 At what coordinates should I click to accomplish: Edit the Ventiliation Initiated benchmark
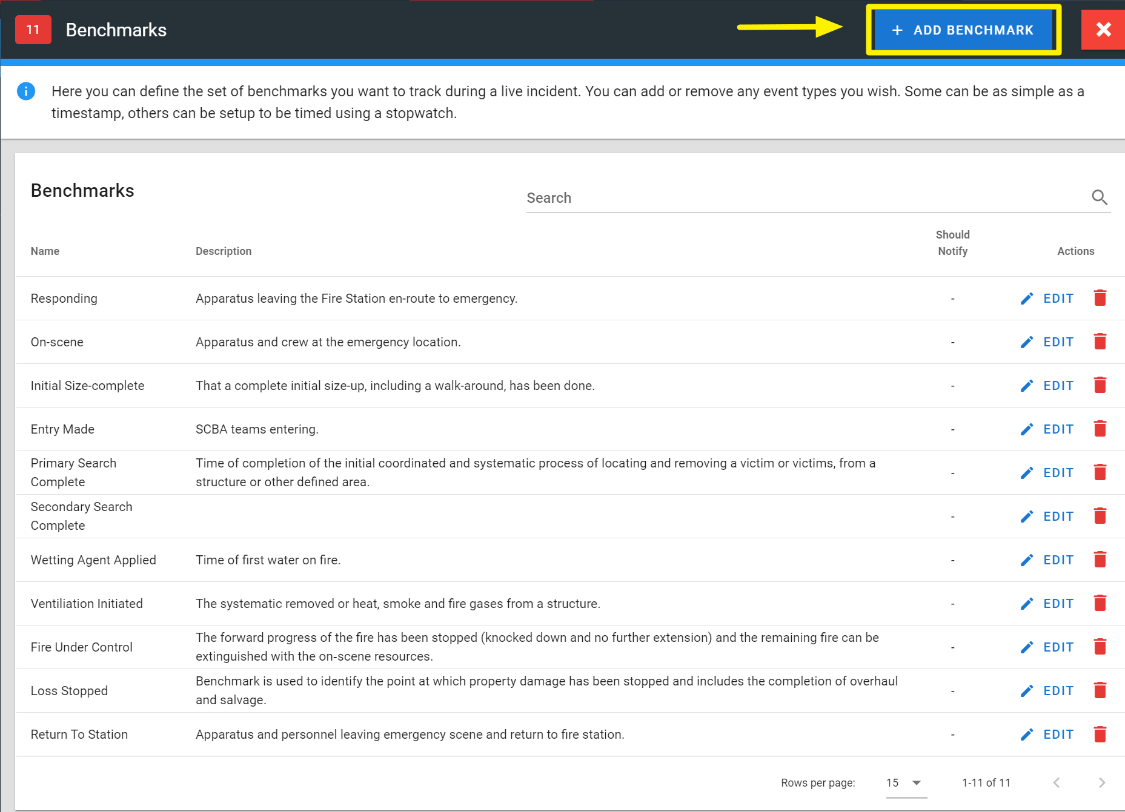point(1047,604)
